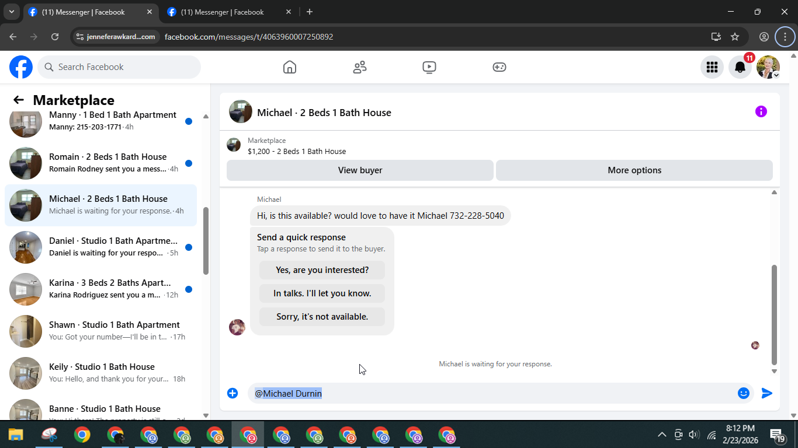Select Michael 2 Beds 1 Bath House conversation
Image resolution: width=798 pixels, height=448 pixels.
(x=100, y=205)
